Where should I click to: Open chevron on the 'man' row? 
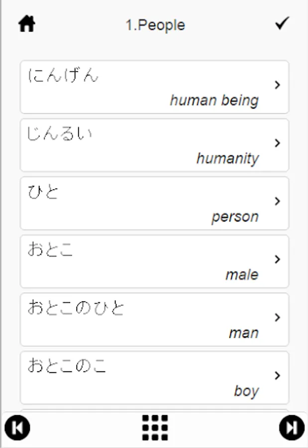point(277,318)
